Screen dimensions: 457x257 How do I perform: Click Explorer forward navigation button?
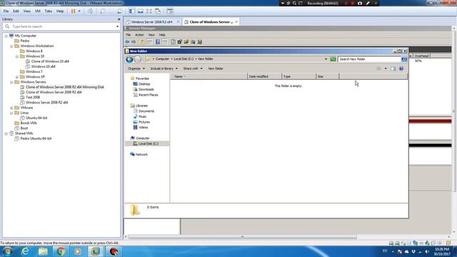click(138, 59)
